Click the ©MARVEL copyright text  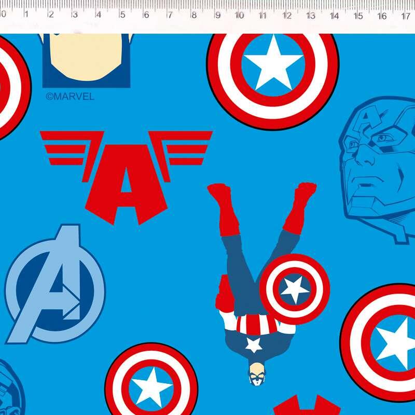coord(70,96)
